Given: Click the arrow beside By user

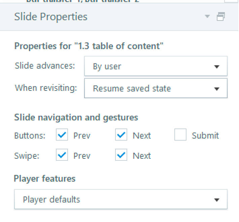Looking at the screenshot, I should click(x=217, y=67).
